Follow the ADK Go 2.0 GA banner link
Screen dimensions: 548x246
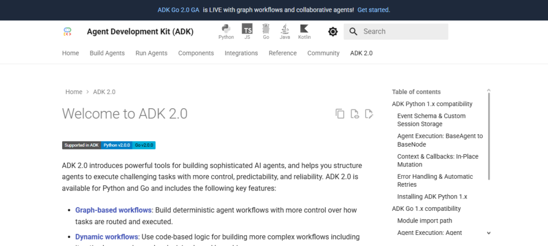point(178,10)
